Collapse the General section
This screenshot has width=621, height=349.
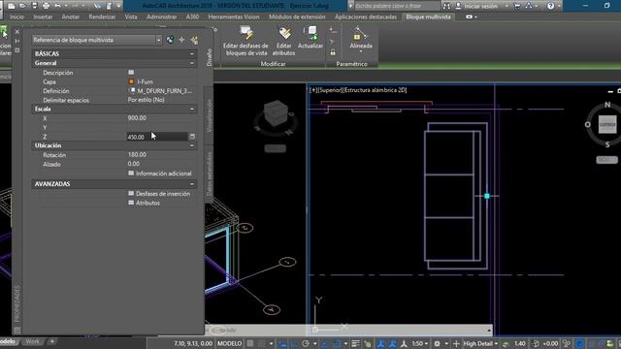coord(192,63)
